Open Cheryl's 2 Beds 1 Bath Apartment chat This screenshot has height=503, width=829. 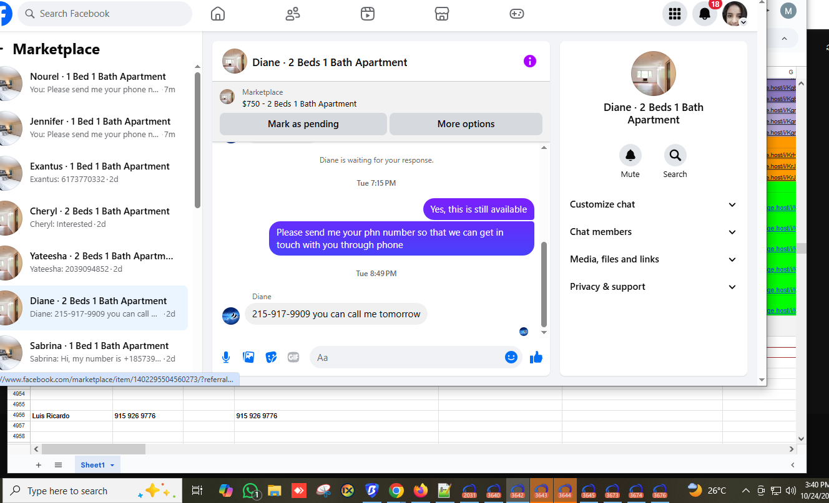pyautogui.click(x=94, y=217)
